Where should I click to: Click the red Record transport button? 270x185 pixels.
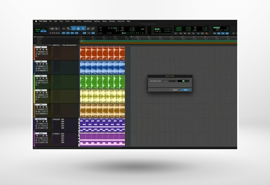(x=206, y=33)
